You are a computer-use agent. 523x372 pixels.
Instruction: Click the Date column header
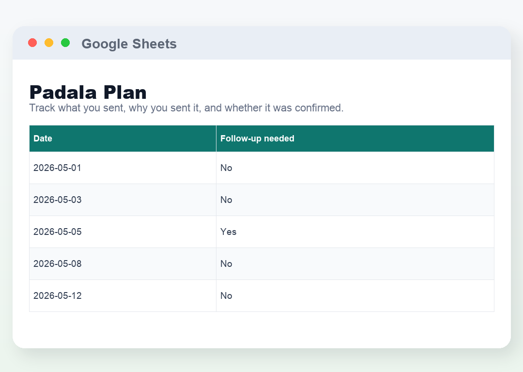coord(123,139)
